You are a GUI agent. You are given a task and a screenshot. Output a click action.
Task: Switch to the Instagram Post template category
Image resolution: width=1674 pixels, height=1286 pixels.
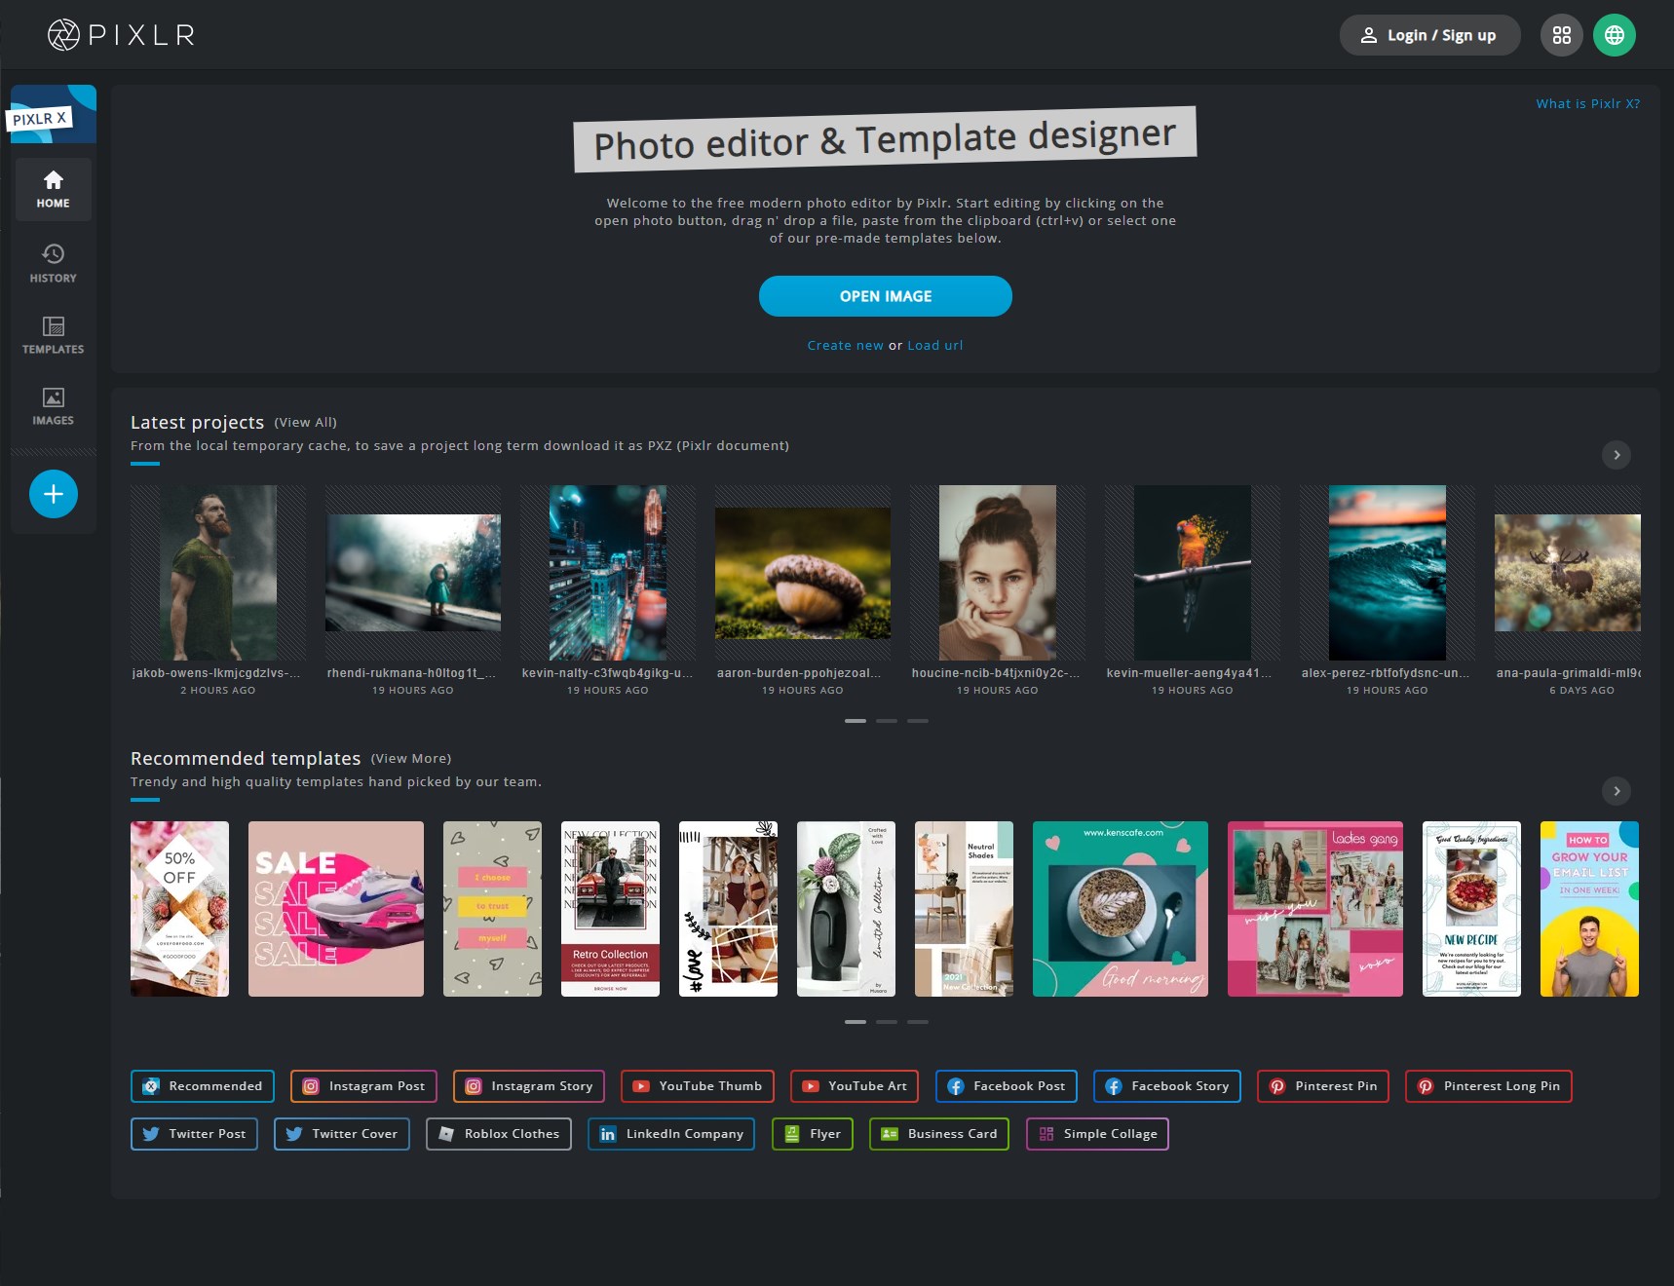362,1086
